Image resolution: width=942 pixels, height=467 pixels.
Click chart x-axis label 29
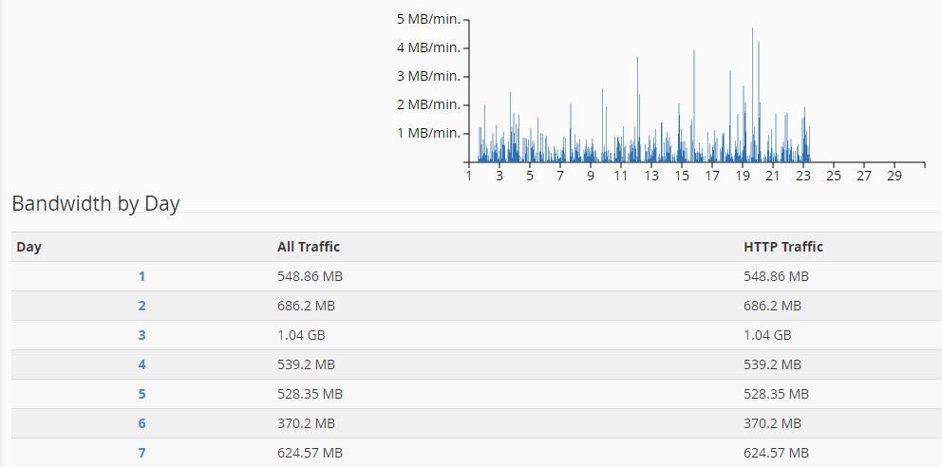tap(895, 176)
